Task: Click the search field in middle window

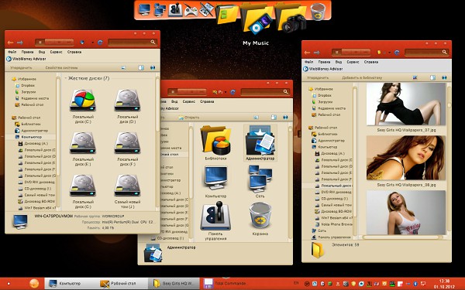Action: pyautogui.click(x=265, y=92)
